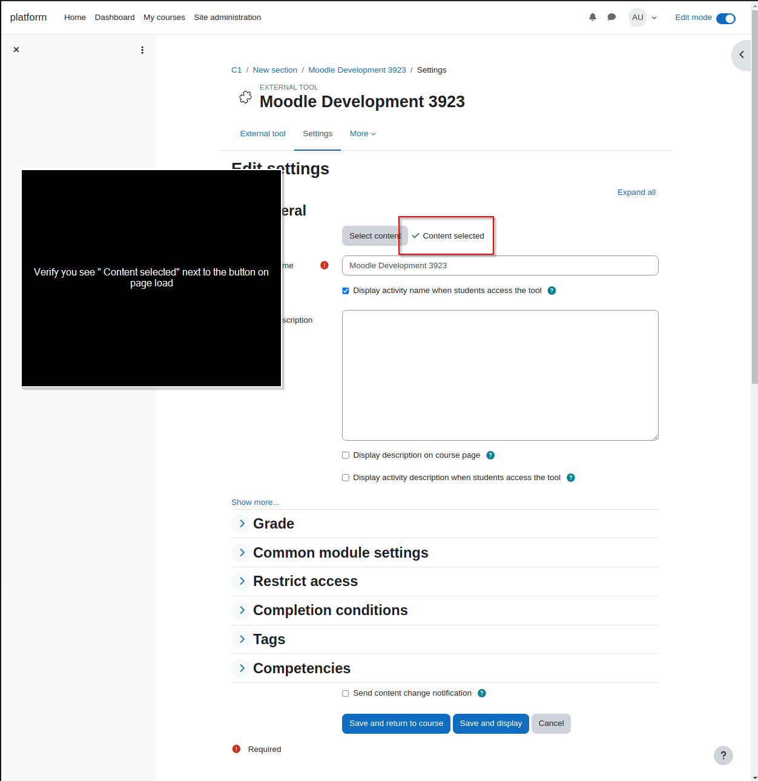Click the Content selected status text
Image resolution: width=758 pixels, height=781 pixels.
pyautogui.click(x=453, y=236)
